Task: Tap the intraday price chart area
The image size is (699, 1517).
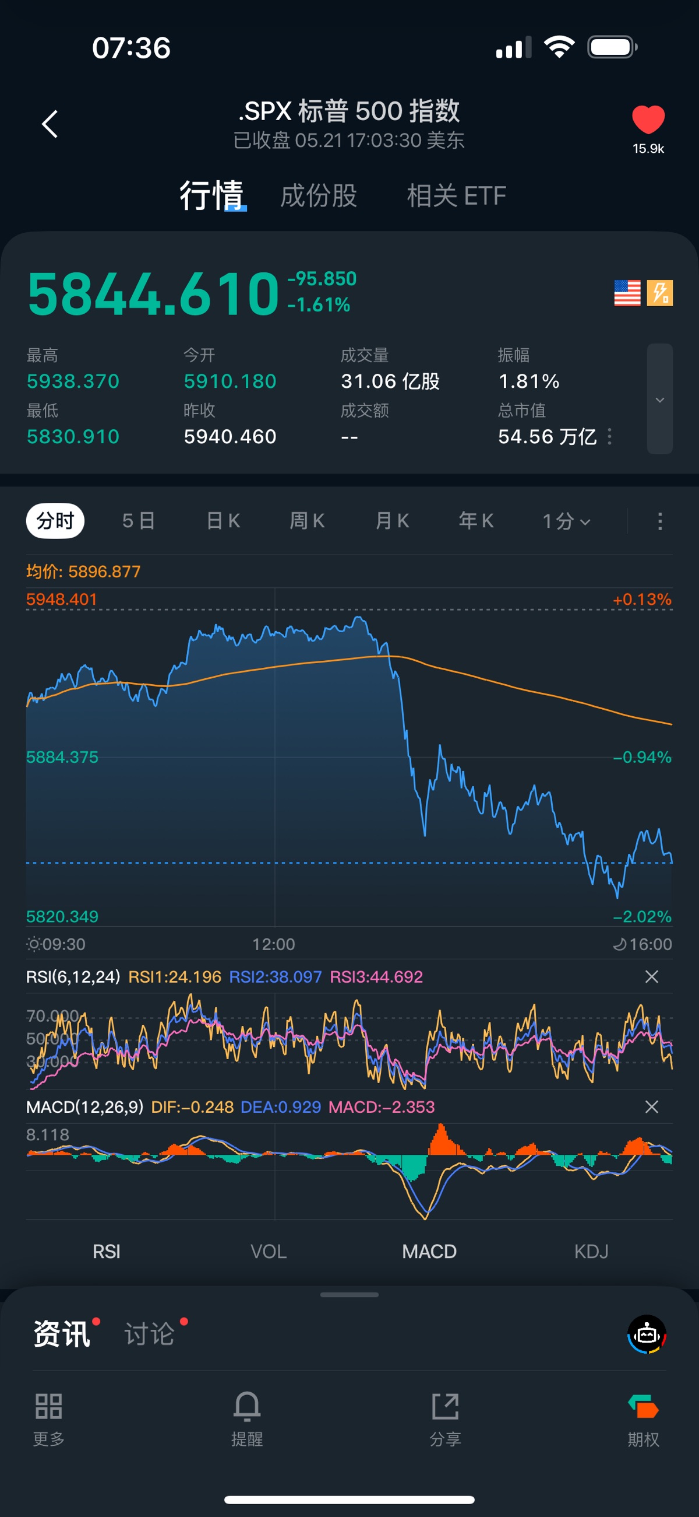Action: (349, 756)
